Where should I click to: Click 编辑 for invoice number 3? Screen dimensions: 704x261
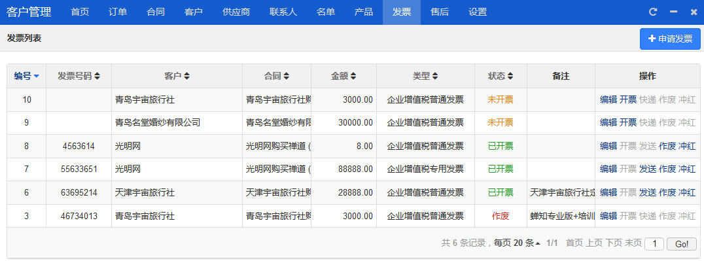pyautogui.click(x=608, y=216)
